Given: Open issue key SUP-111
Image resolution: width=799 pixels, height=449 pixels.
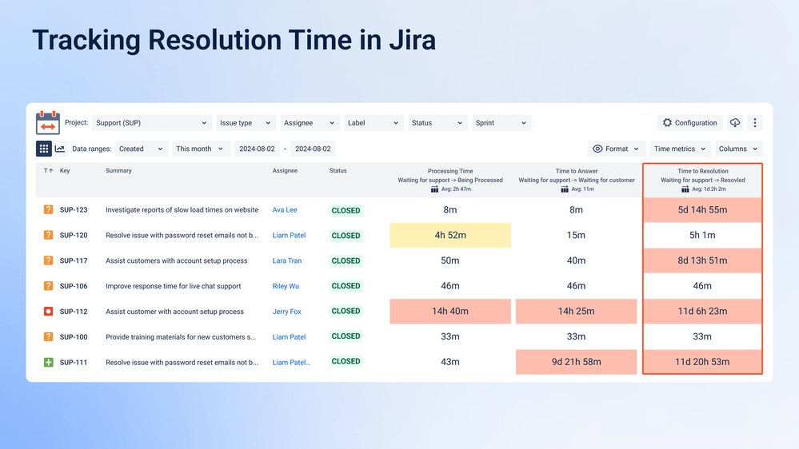Looking at the screenshot, I should click(74, 363).
